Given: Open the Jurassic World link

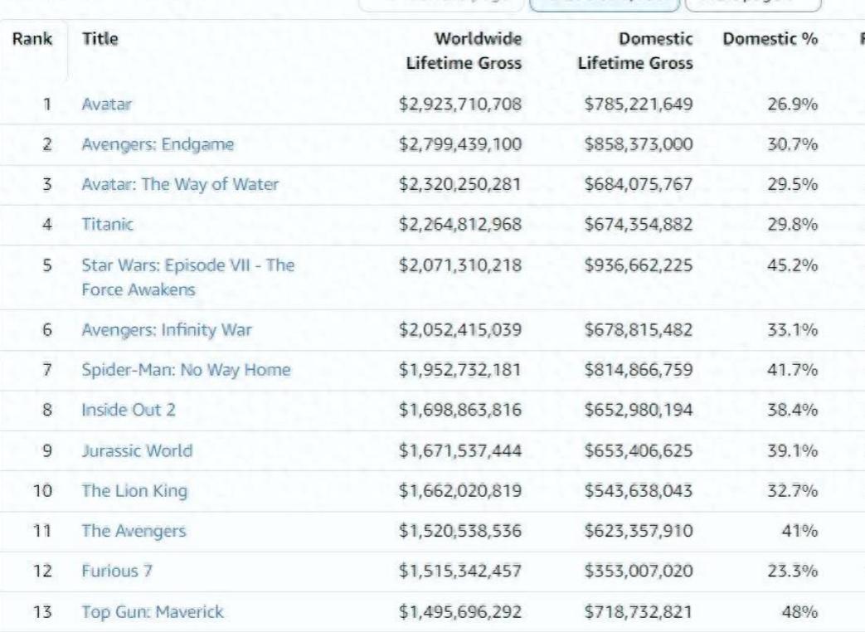Looking at the screenshot, I should point(137,450).
